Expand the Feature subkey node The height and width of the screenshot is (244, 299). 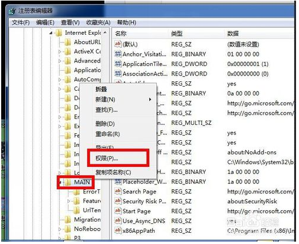tap(68, 201)
